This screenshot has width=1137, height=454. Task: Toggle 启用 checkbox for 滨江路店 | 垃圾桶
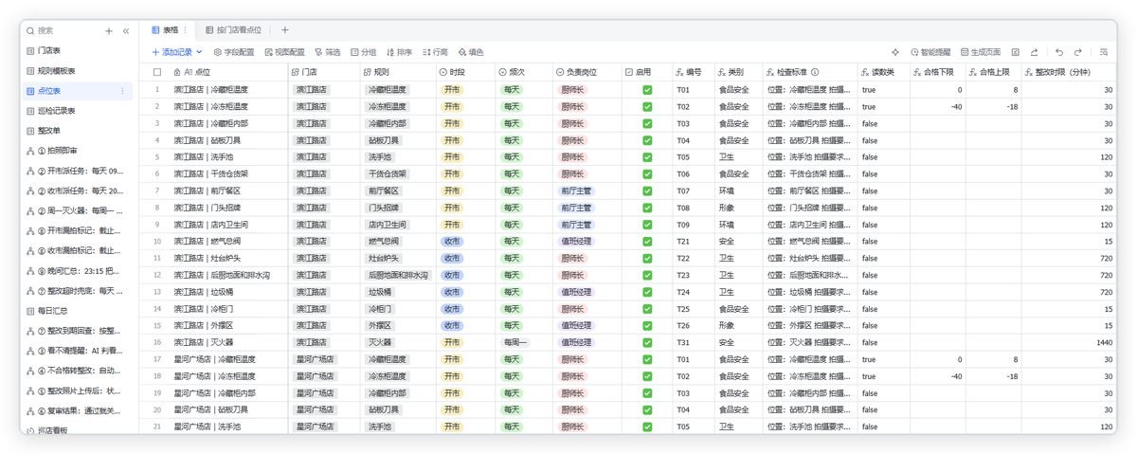(x=647, y=292)
